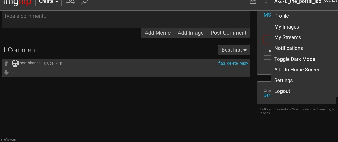The height and width of the screenshot is (142, 338).
Task: Downvote the bombhands comment
Action: pyautogui.click(x=6, y=72)
